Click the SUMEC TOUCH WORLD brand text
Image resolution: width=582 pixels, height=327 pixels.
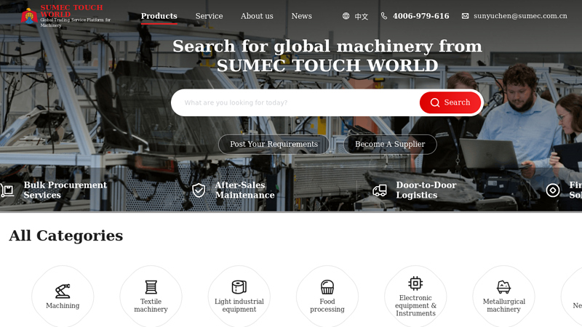[x=71, y=11]
